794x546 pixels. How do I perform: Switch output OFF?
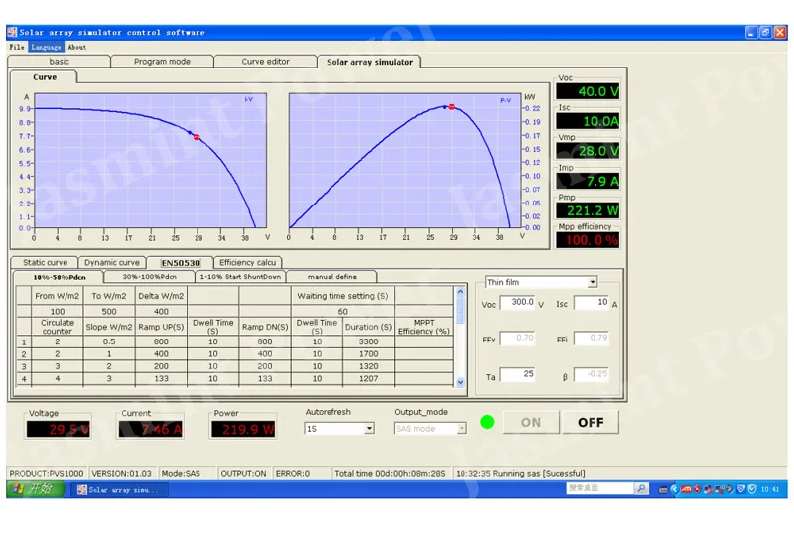coord(591,422)
